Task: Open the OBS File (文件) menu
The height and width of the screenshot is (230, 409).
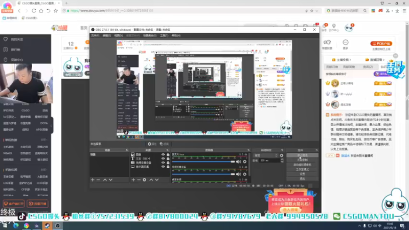Action: point(95,35)
